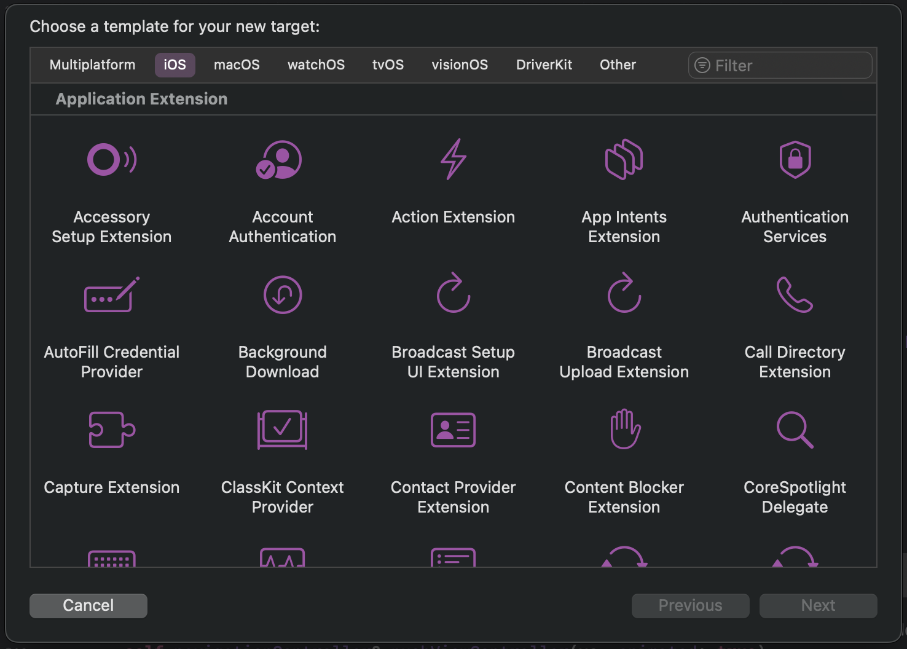Click the Cancel button
Screen dimensions: 907x649
(x=88, y=605)
